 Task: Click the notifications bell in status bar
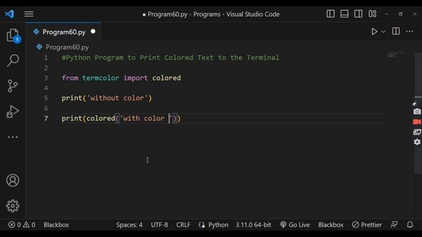[410, 224]
